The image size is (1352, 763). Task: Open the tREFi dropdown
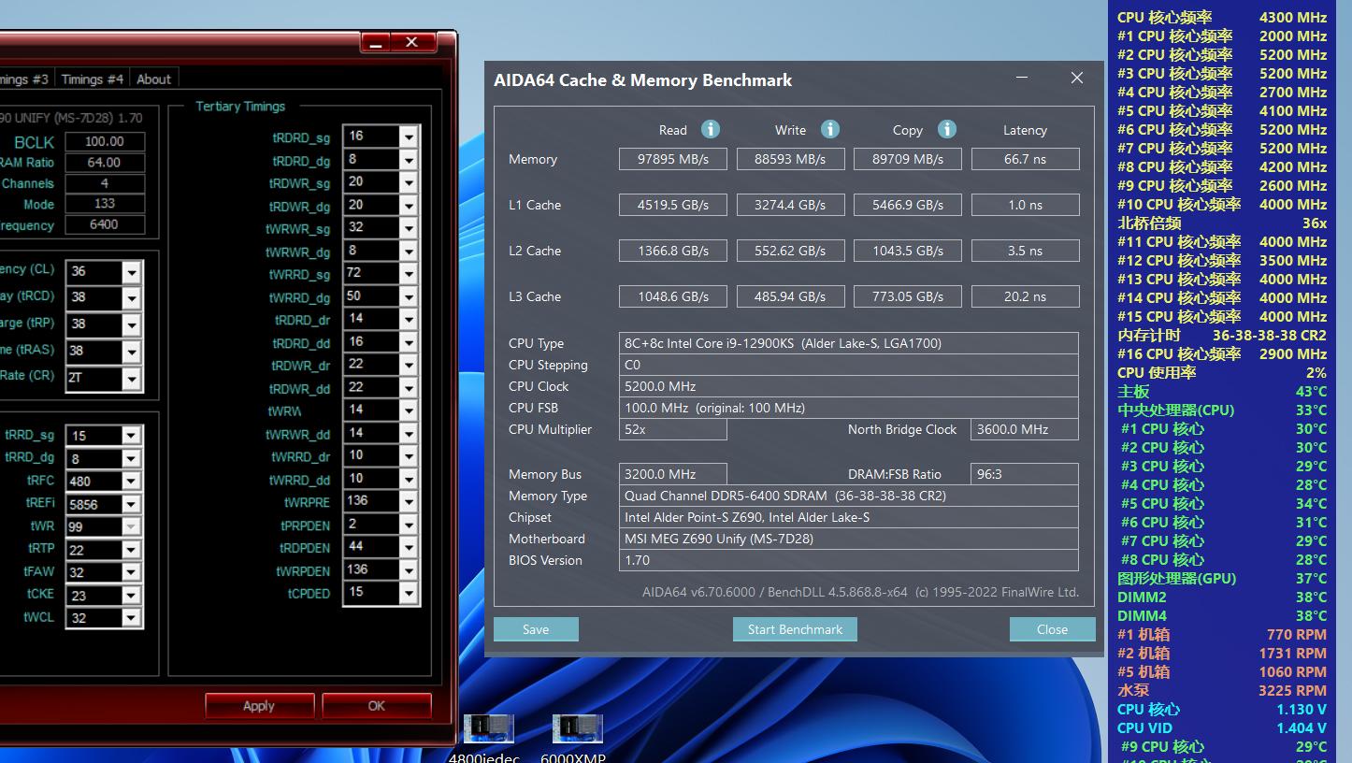[131, 505]
